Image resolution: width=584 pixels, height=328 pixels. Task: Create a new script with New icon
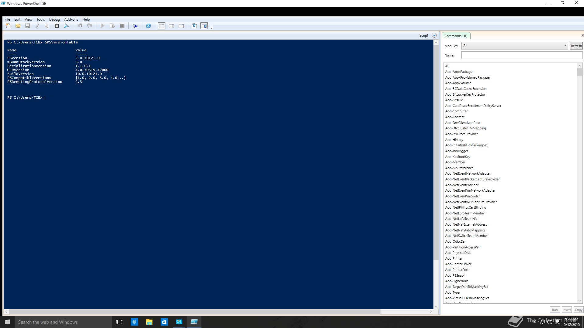pyautogui.click(x=8, y=26)
